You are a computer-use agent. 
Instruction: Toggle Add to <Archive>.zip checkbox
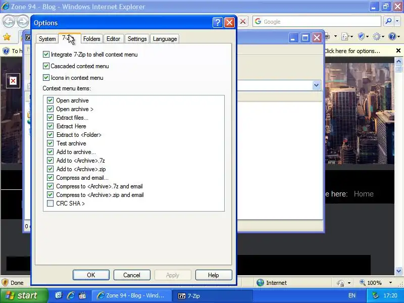point(50,169)
